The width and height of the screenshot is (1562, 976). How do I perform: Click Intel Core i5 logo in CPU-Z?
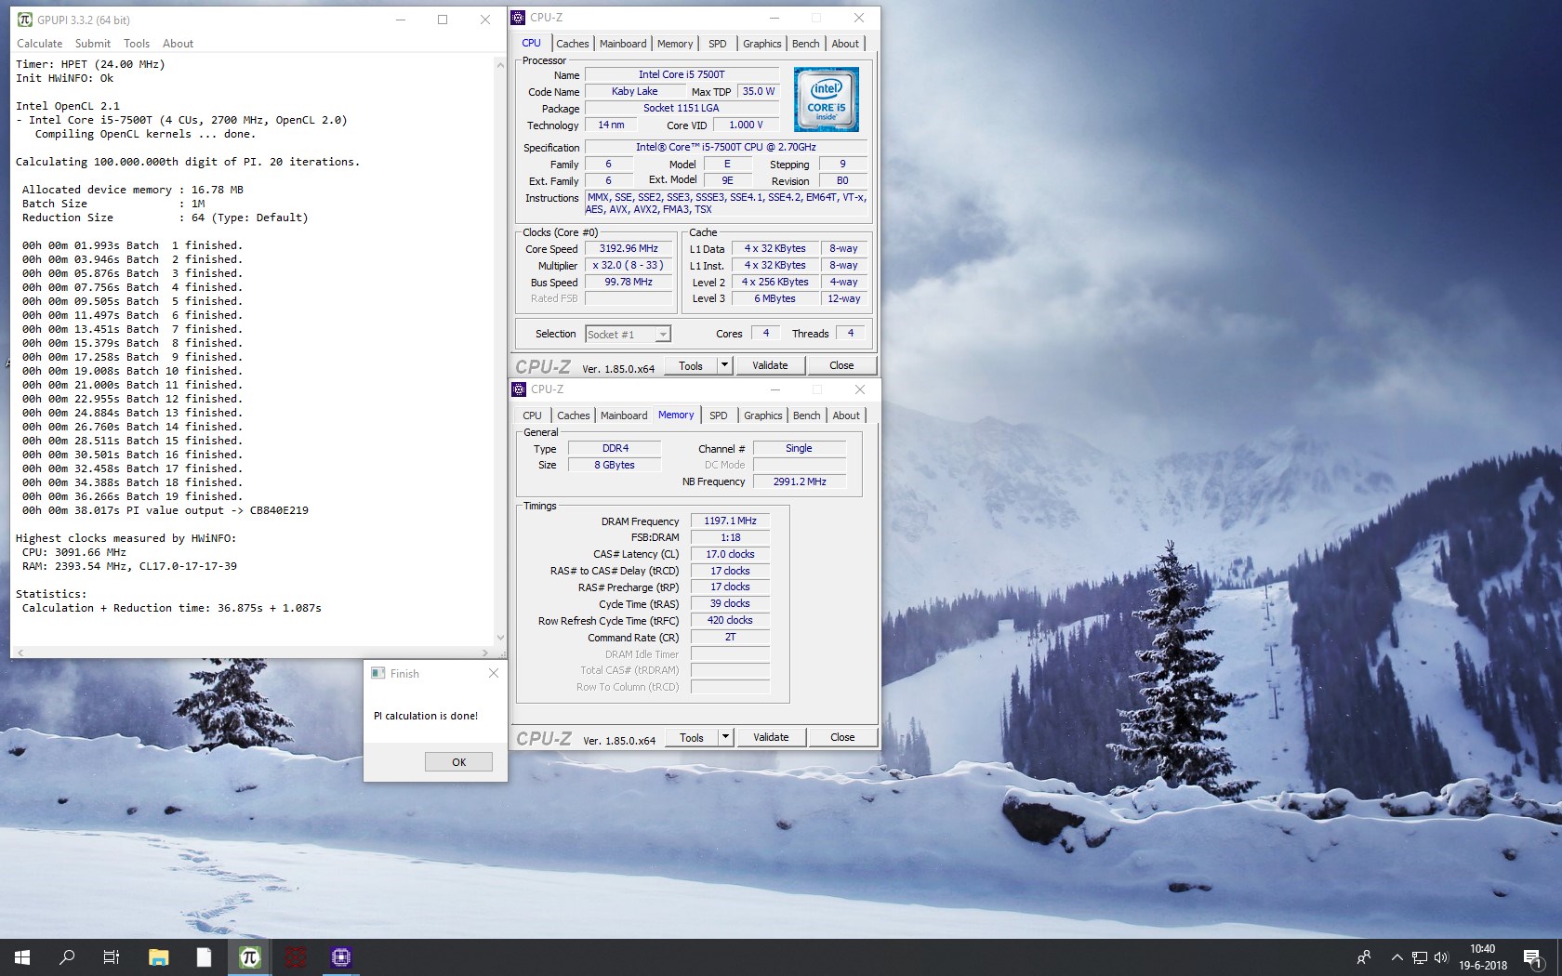point(826,99)
